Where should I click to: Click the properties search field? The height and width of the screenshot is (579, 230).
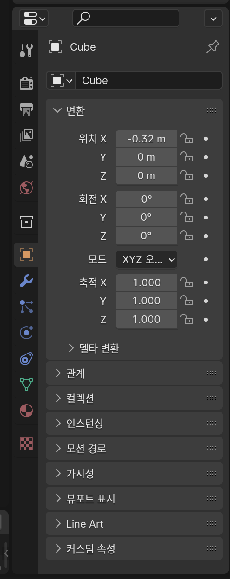[x=126, y=18]
